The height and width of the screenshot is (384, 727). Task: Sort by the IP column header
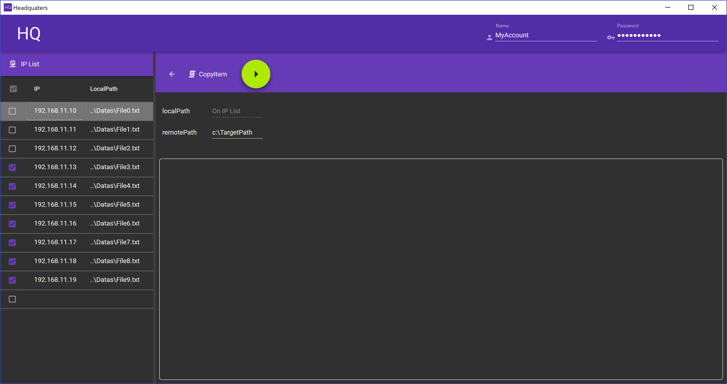[x=37, y=89]
